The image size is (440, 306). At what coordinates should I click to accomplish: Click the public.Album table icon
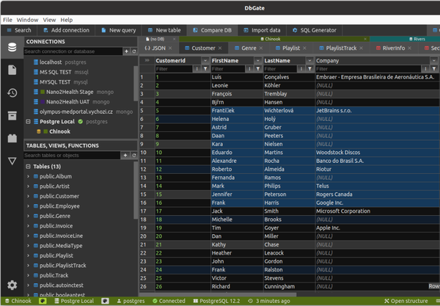point(36,176)
